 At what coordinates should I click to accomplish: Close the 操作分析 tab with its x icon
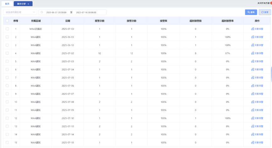[29, 4]
